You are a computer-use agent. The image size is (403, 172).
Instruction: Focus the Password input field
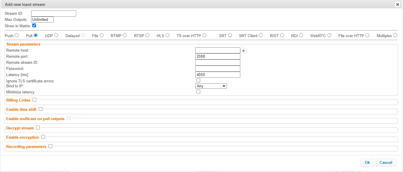coord(218,68)
